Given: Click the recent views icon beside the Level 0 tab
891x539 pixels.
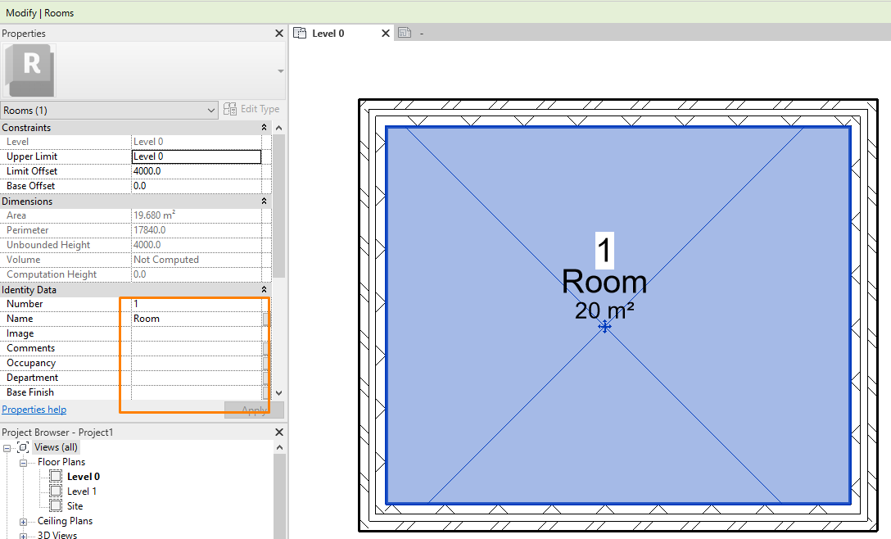Looking at the screenshot, I should click(x=405, y=33).
